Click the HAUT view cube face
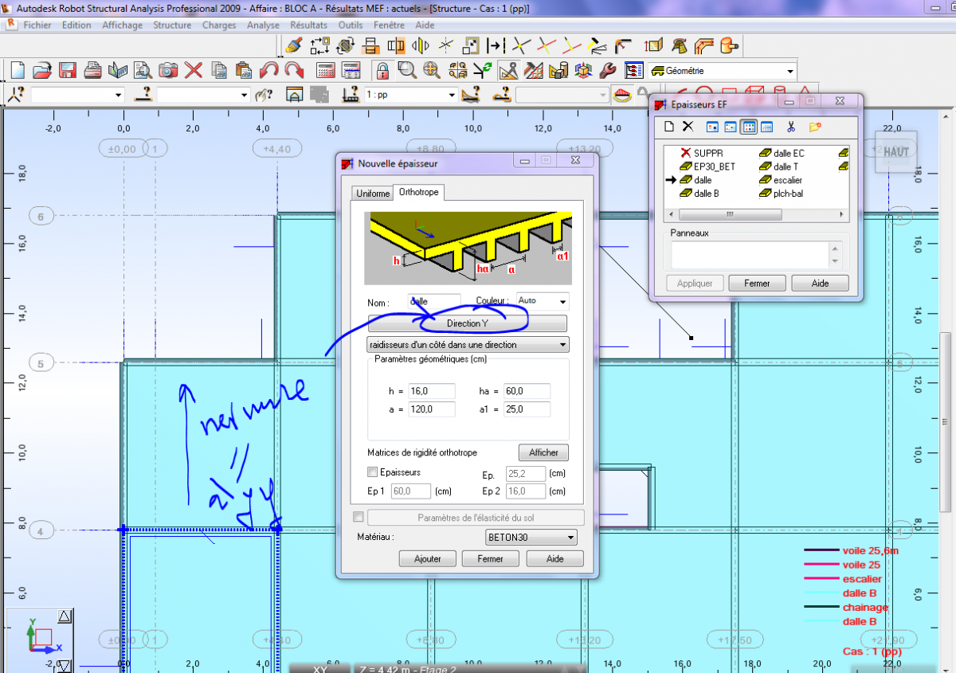 coord(896,152)
